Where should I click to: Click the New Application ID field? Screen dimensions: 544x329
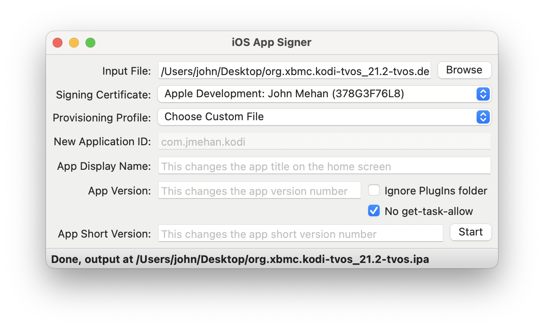click(x=324, y=142)
